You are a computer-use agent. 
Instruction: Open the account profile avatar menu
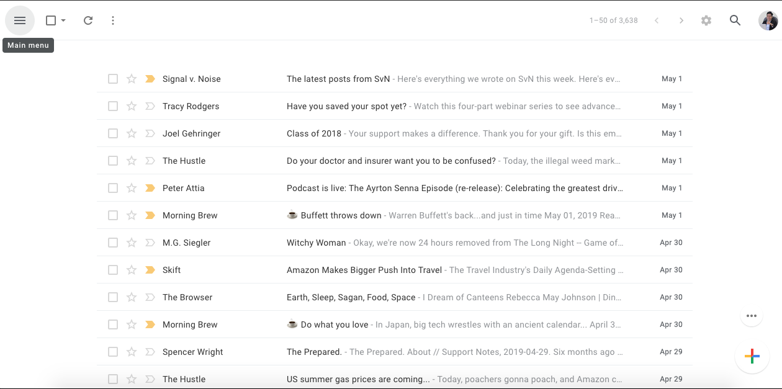[768, 20]
